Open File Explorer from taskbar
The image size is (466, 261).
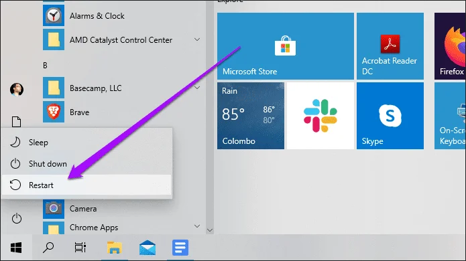click(115, 248)
